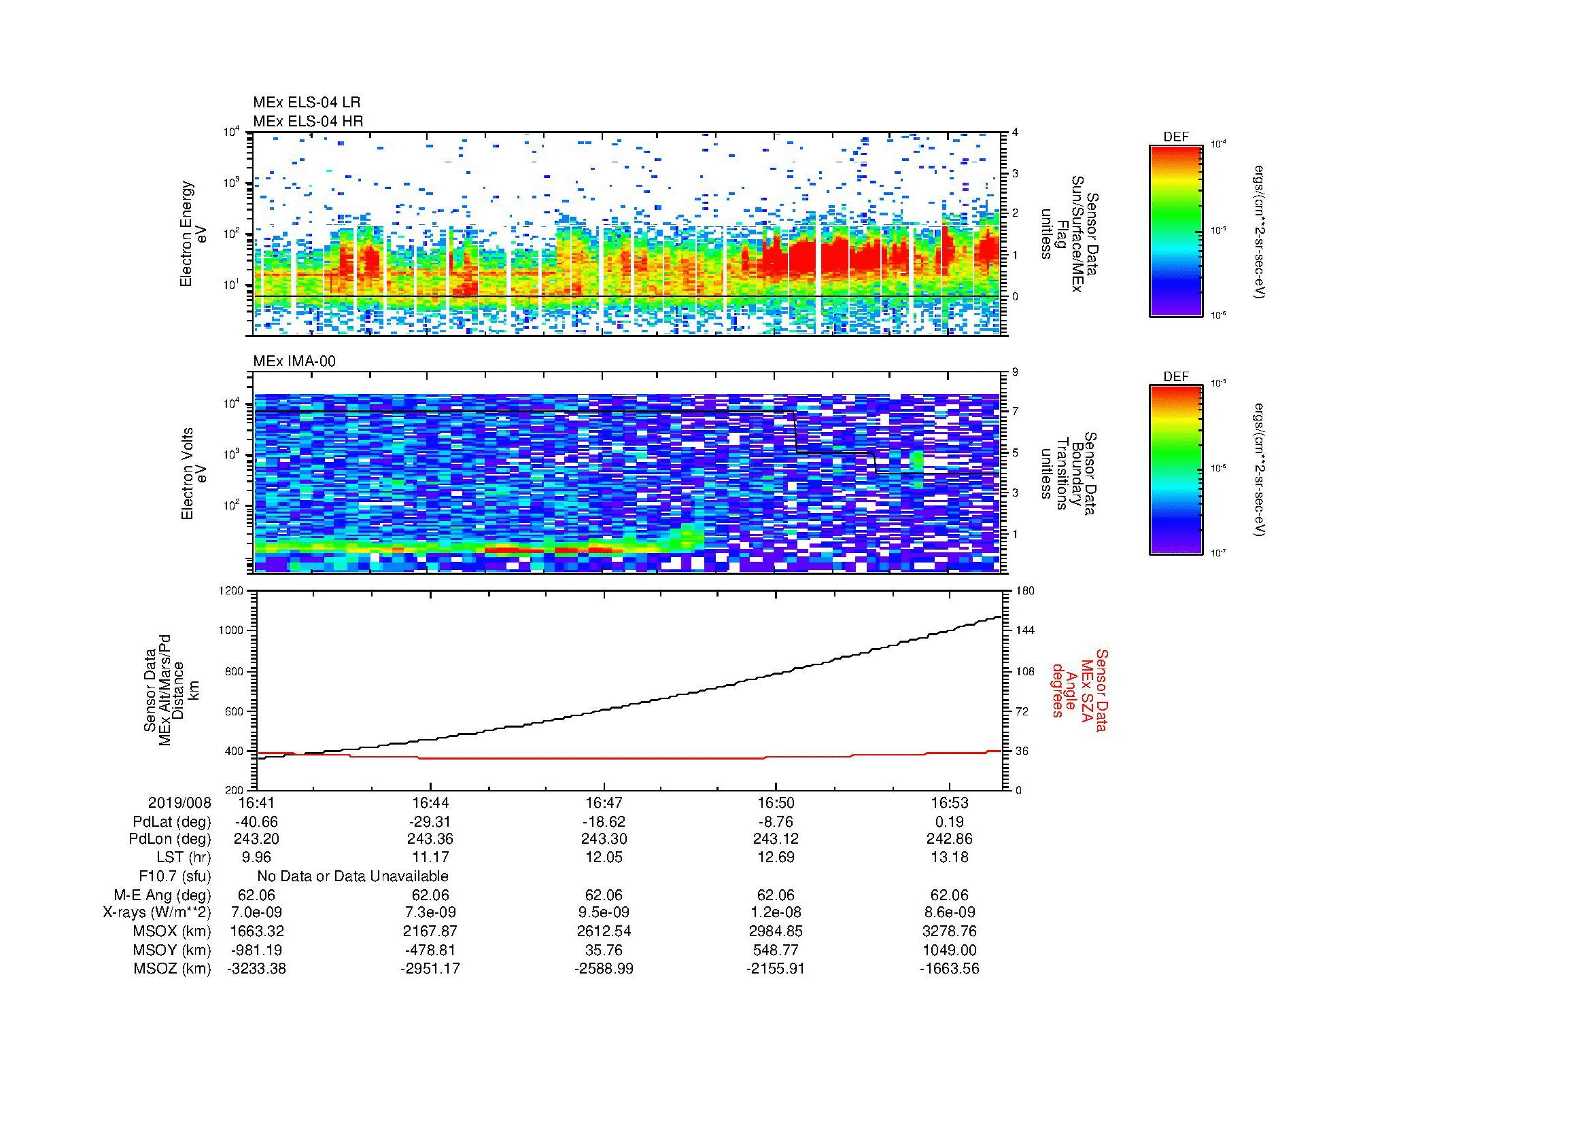Click the X-rays value '7.0e-09'
Viewport: 1590px width, 1123px height.
tap(257, 913)
